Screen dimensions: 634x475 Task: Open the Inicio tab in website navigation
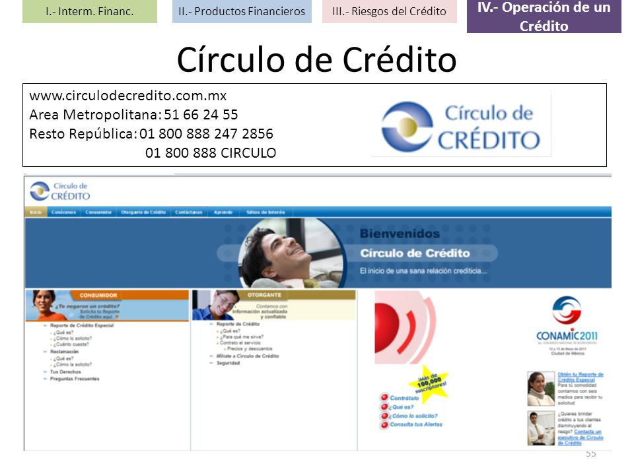36,212
